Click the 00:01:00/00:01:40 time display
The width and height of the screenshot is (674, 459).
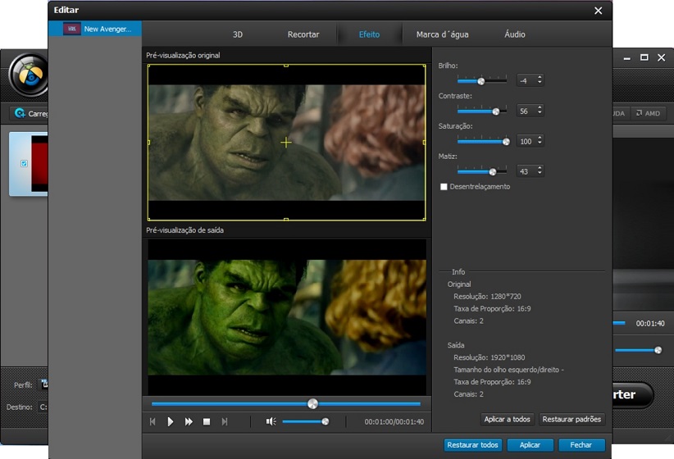coord(394,422)
